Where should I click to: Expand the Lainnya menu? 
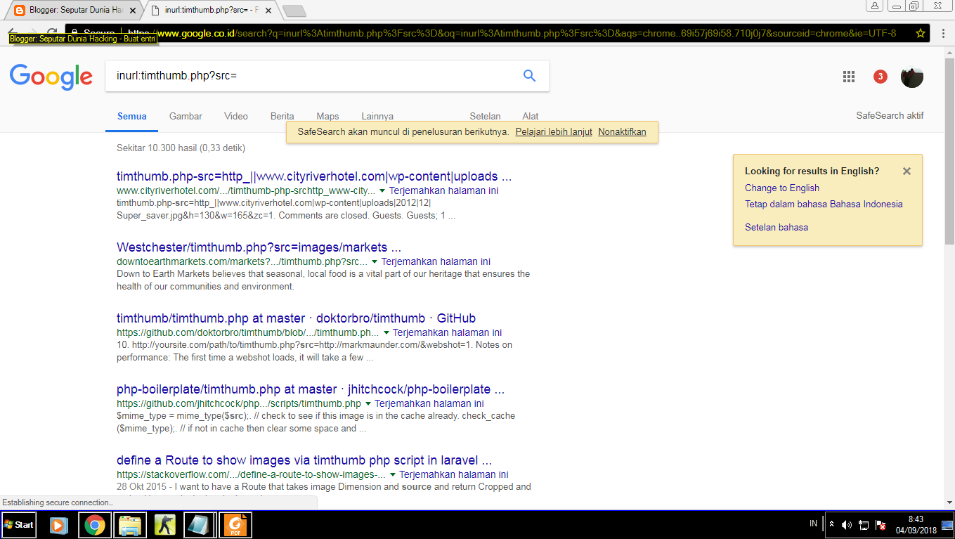point(377,117)
